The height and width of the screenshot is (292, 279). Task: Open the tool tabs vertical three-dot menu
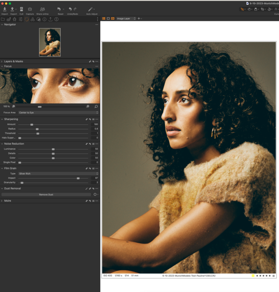coord(97,19)
